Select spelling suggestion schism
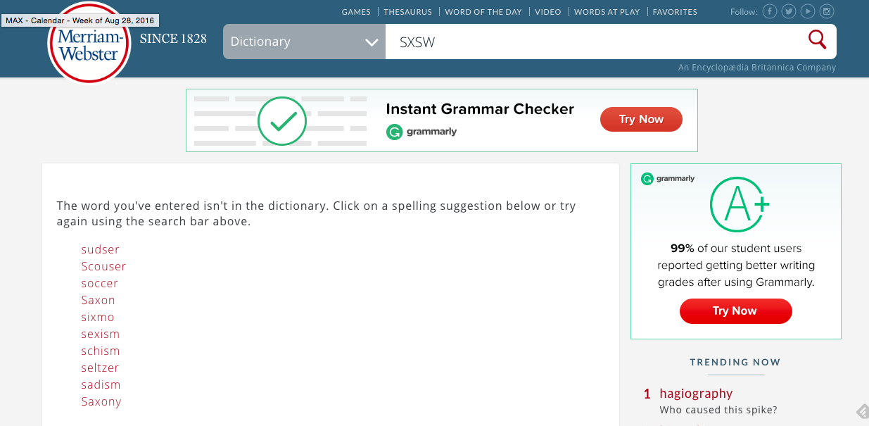This screenshot has width=869, height=426. click(x=100, y=351)
